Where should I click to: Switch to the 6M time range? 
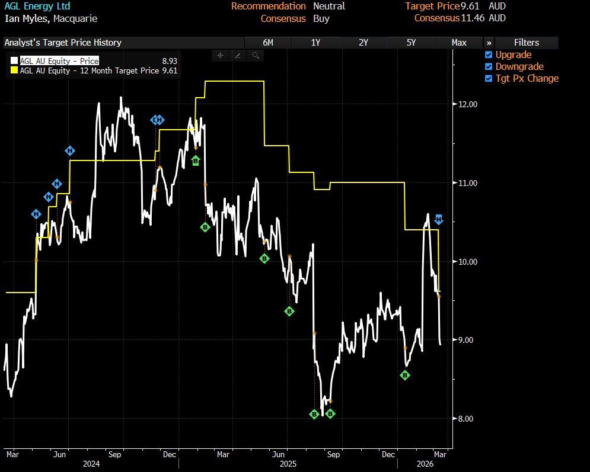coord(268,43)
